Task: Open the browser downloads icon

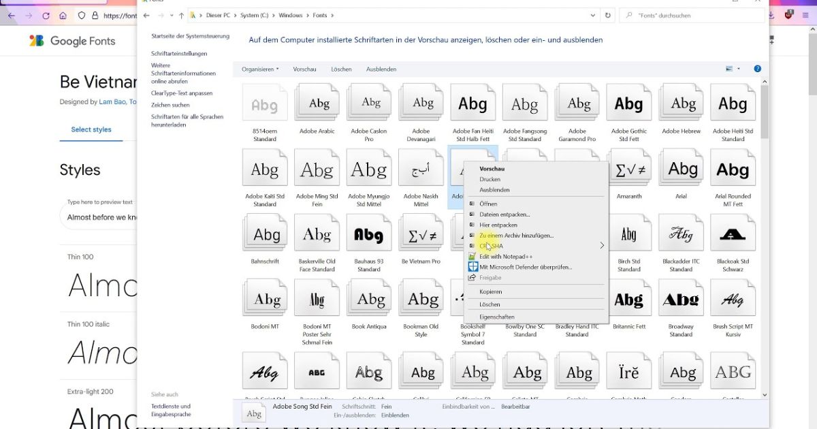Action: click(770, 14)
